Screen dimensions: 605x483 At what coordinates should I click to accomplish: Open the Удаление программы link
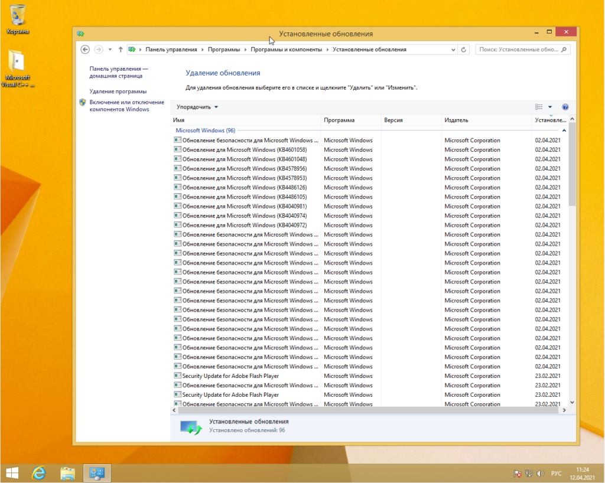pyautogui.click(x=118, y=92)
